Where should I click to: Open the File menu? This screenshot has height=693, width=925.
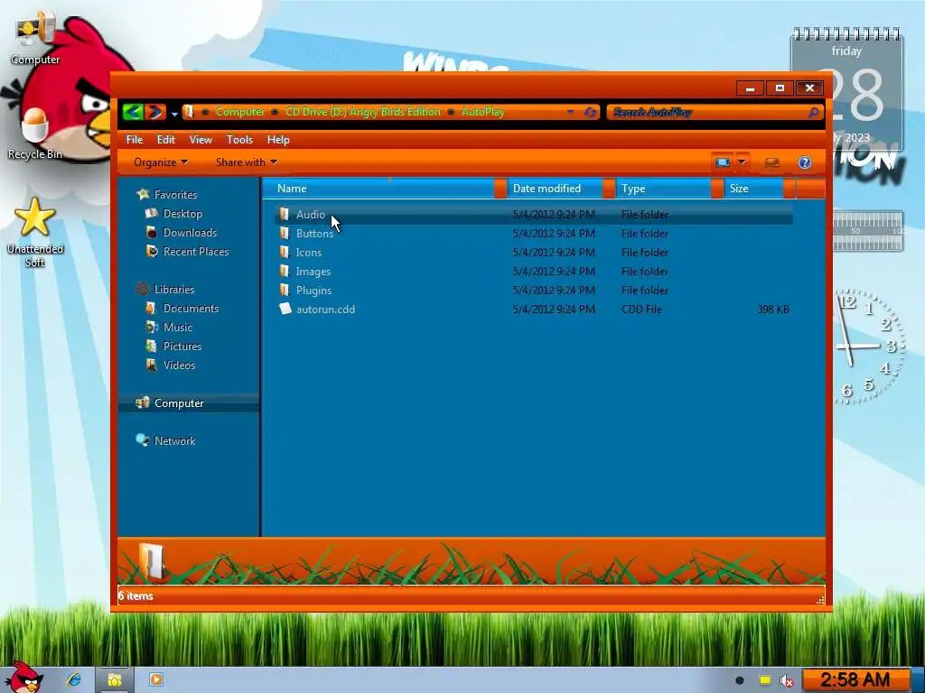(x=135, y=140)
